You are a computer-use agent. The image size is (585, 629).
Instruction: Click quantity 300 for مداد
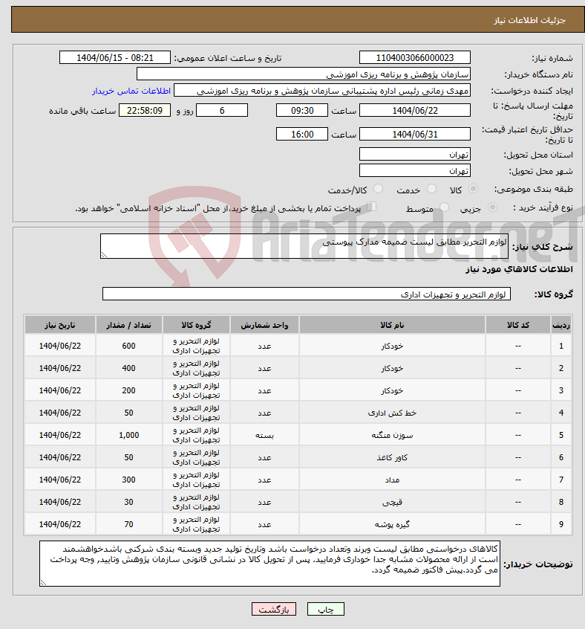tap(128, 480)
